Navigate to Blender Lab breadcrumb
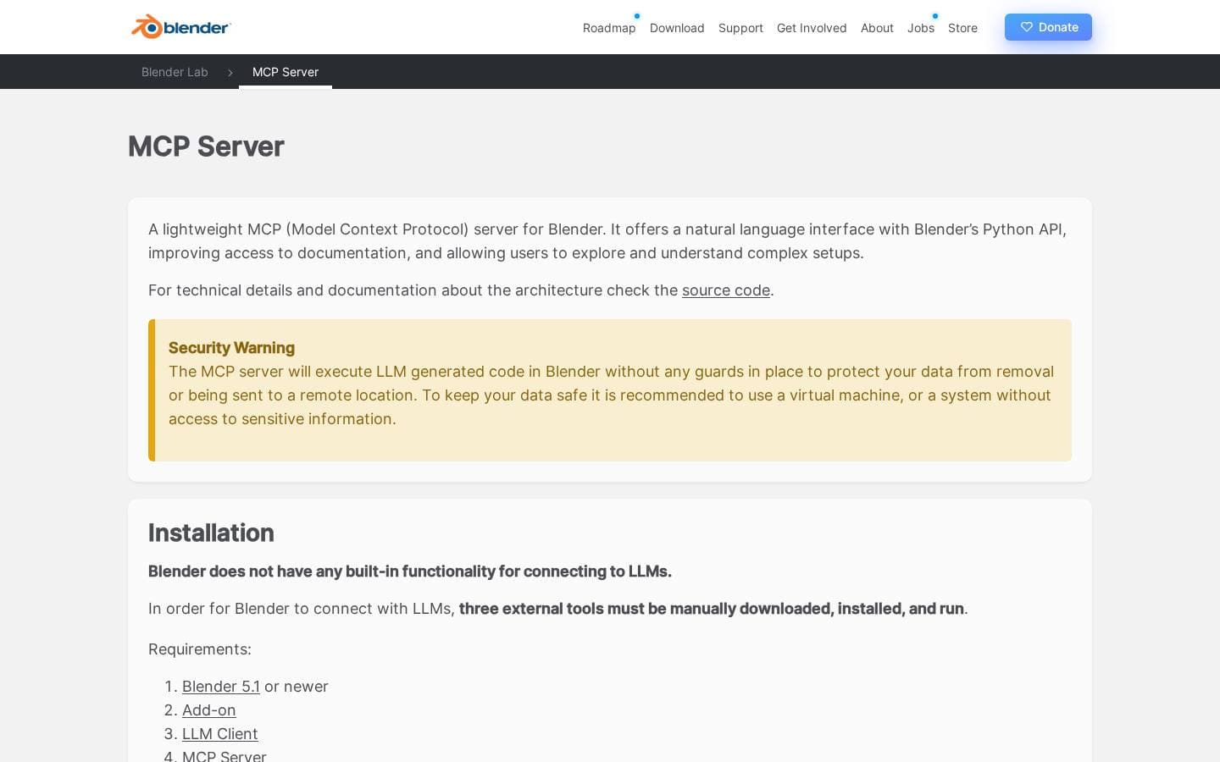 [x=175, y=72]
